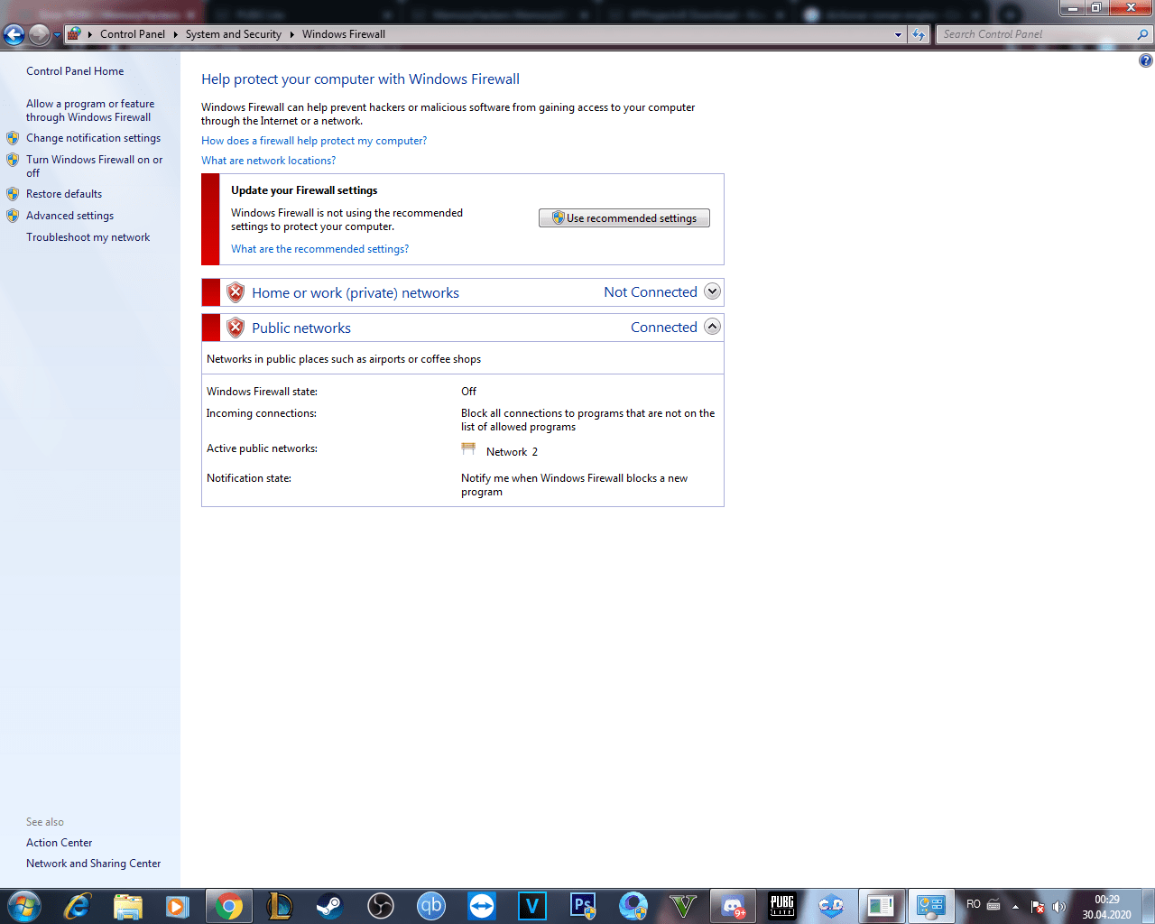Open Turn Windows Firewall on or off
Image resolution: width=1155 pixels, height=924 pixels.
95,166
